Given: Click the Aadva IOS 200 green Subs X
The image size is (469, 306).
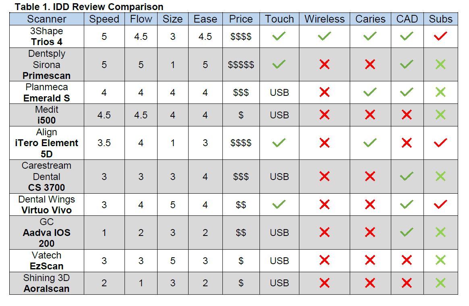Looking at the screenshot, I should coord(440,232).
